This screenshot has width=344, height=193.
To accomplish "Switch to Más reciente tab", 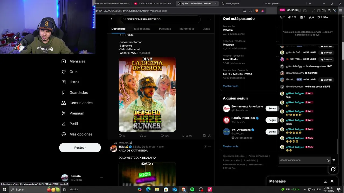I will pyautogui.click(x=142, y=29).
